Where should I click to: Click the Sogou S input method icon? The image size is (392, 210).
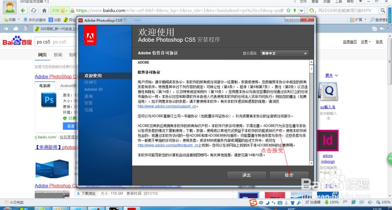253,202
